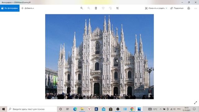This screenshot has width=199, height=112.
Task: Zoom out of the photo
Action: [89, 8]
